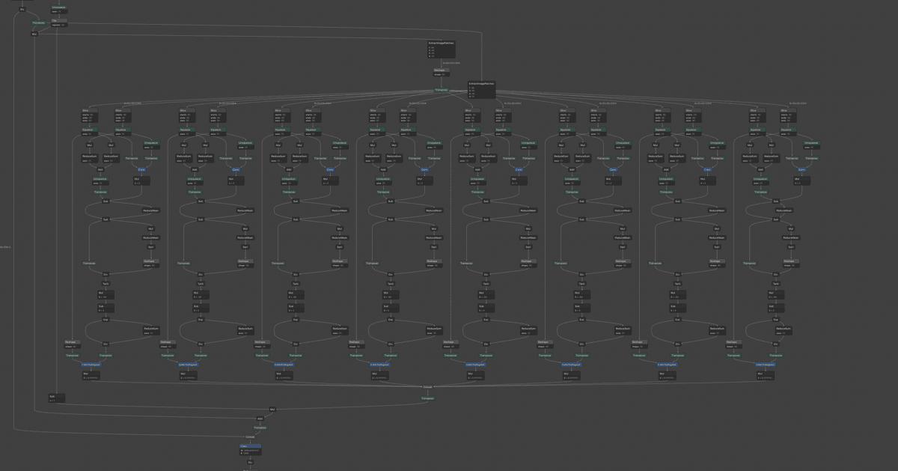Click the Reshape node below ExtractImagePatches
This screenshot has width=898, height=471.
tap(442, 70)
